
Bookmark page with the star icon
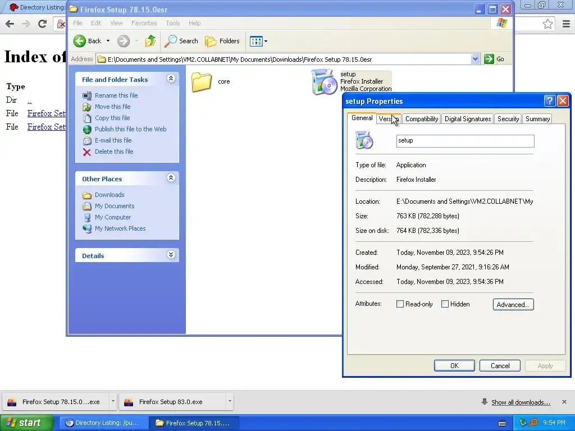click(x=547, y=24)
